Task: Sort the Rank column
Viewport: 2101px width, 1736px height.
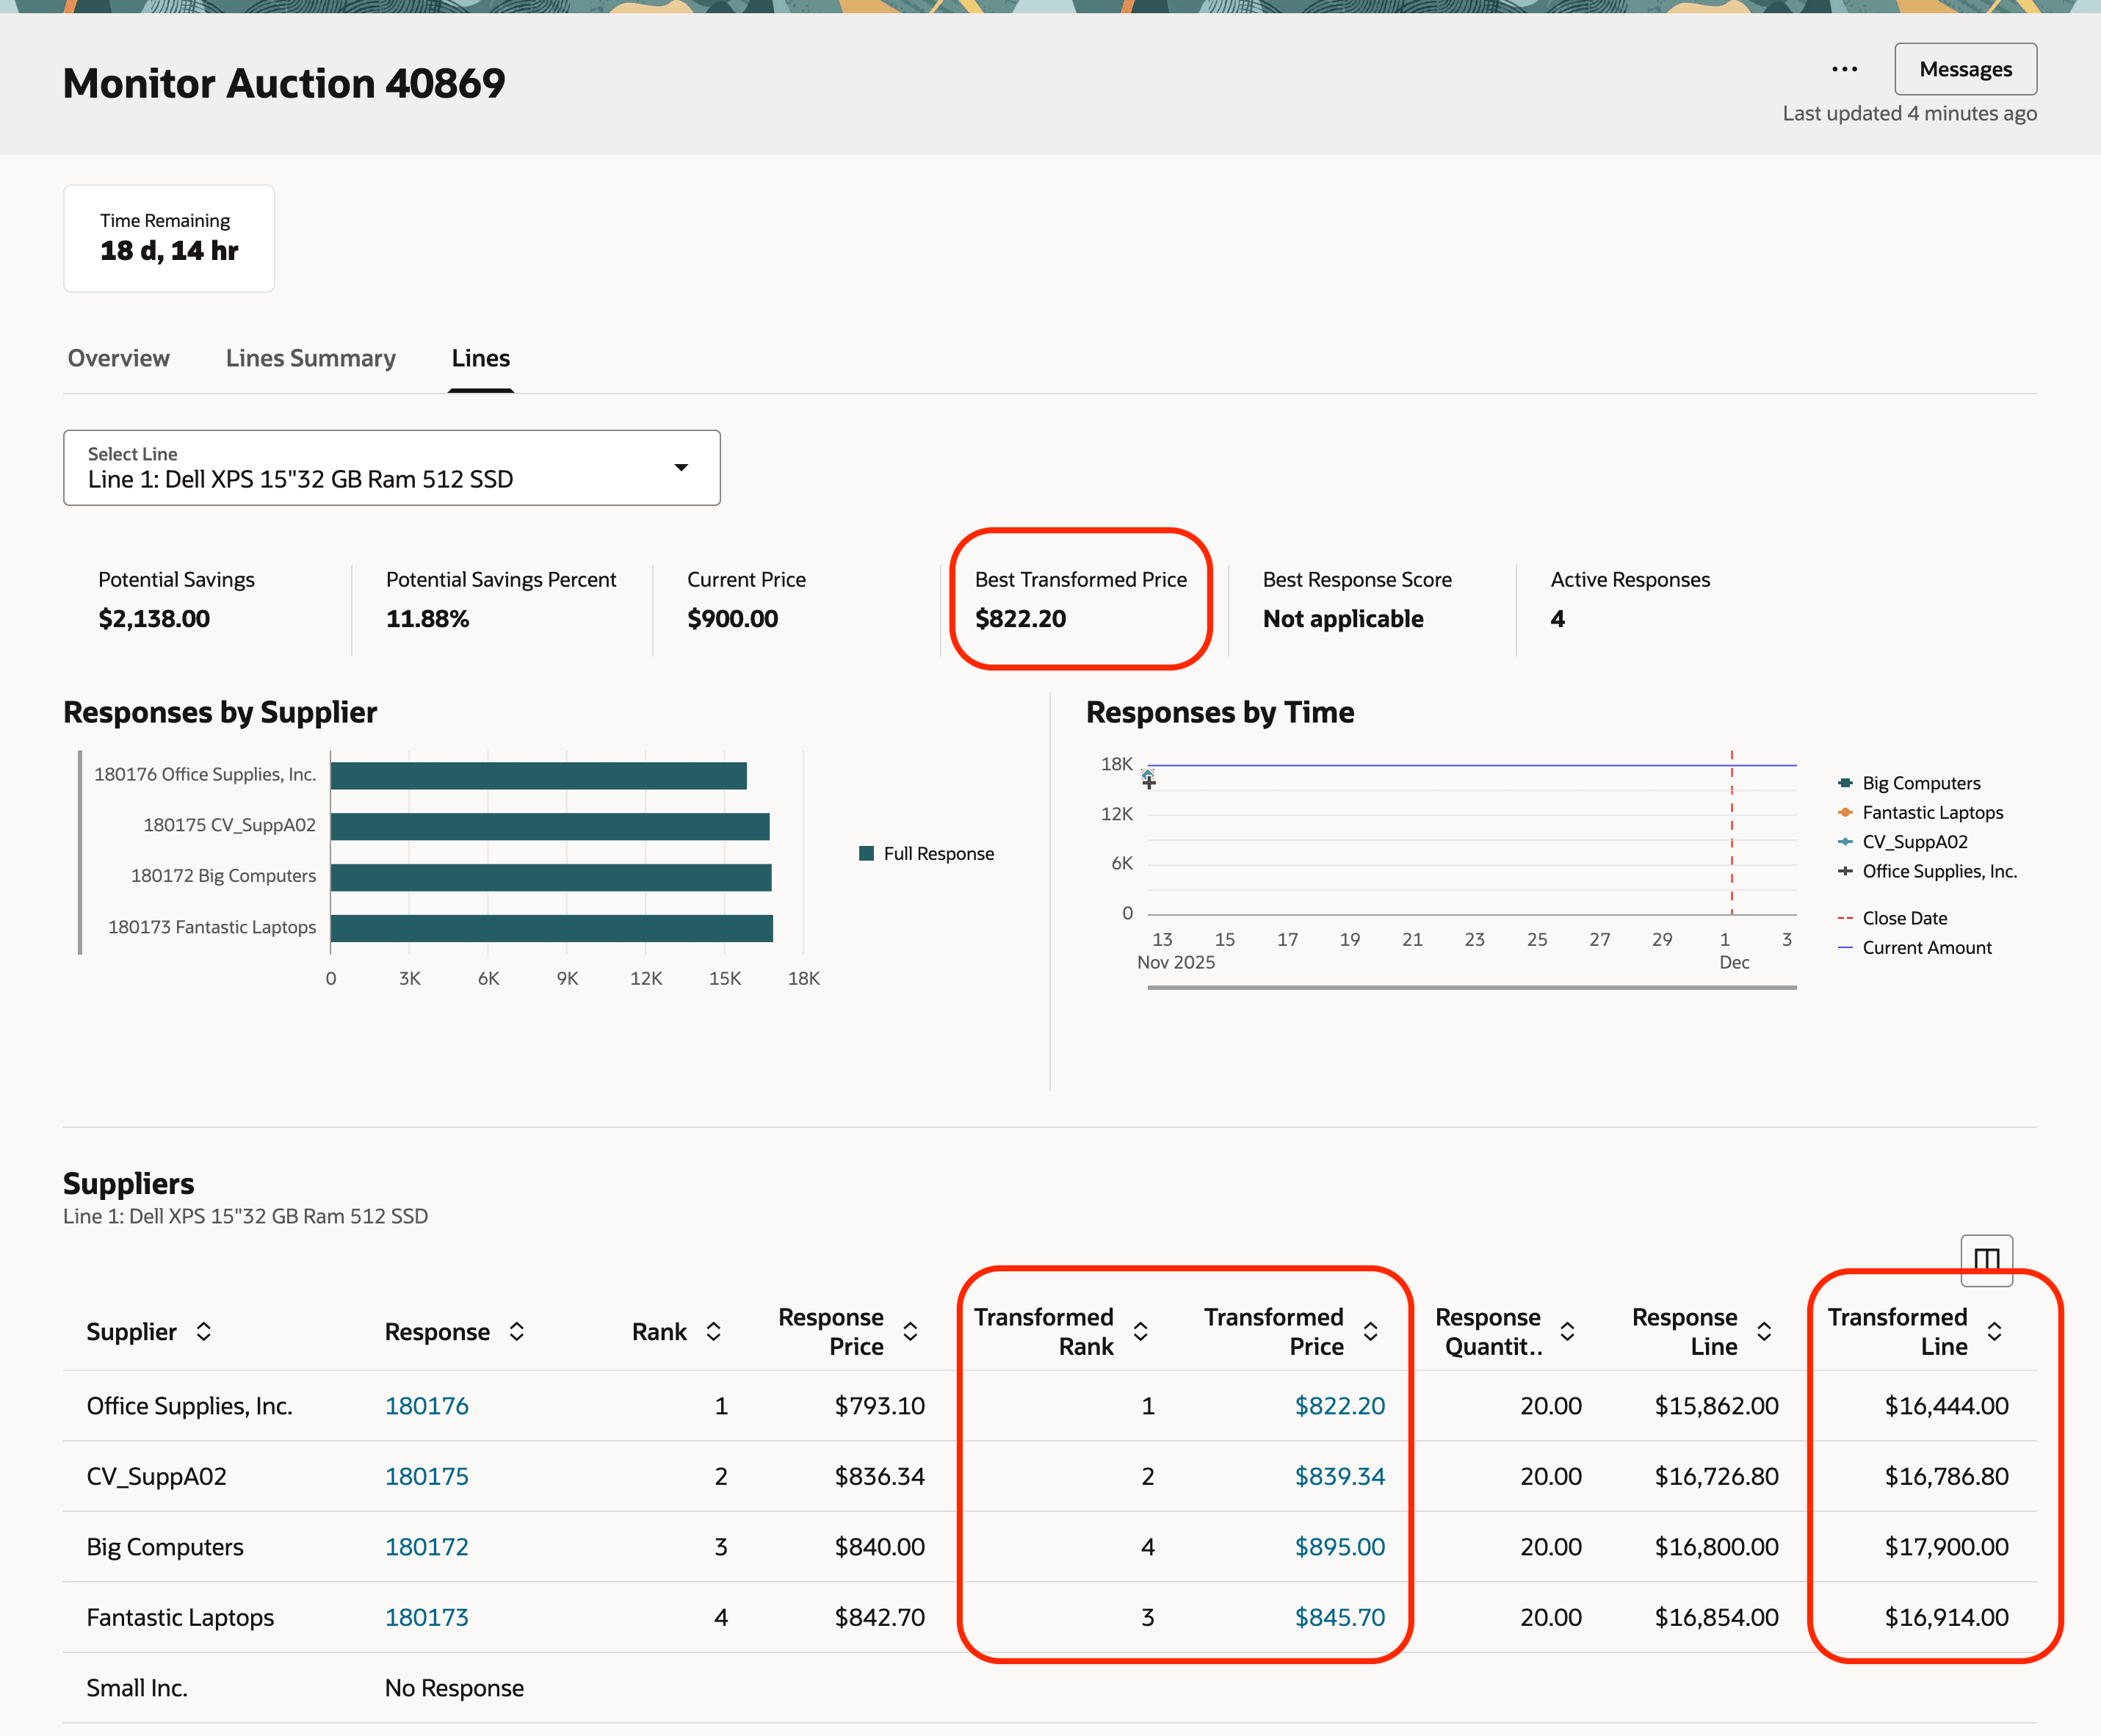Action: click(x=713, y=1331)
